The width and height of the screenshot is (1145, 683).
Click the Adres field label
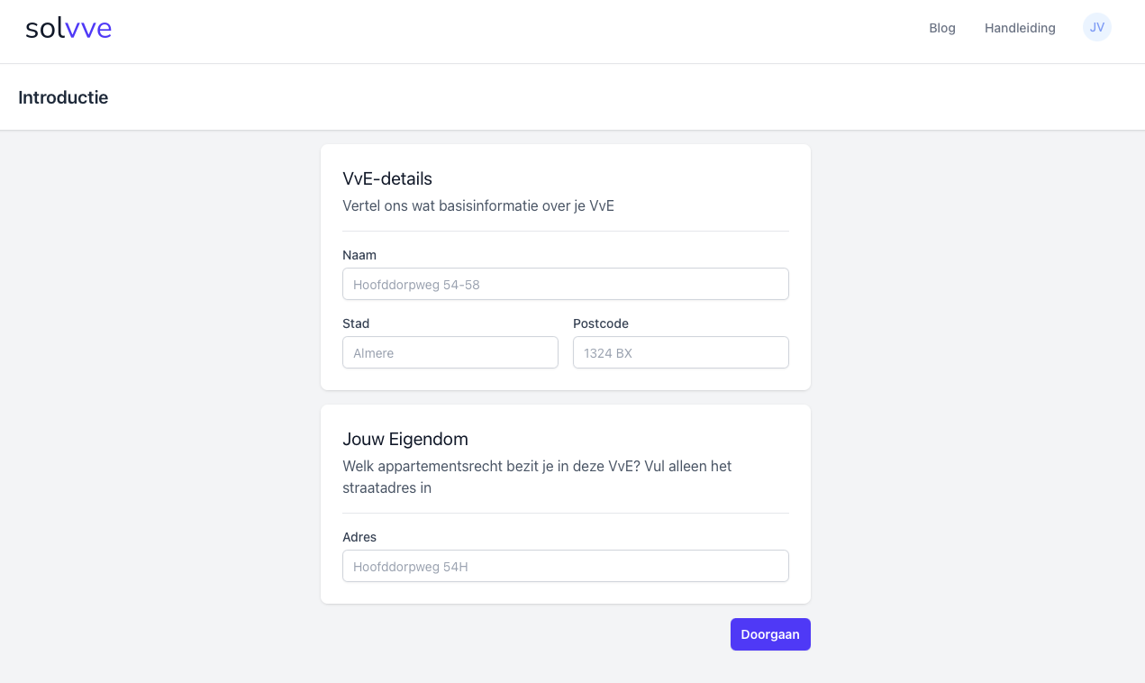(x=359, y=537)
